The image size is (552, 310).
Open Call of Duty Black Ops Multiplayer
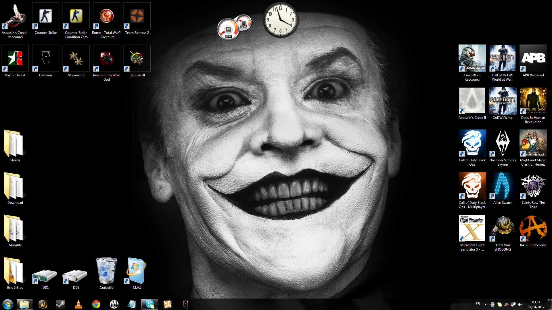coord(472,191)
